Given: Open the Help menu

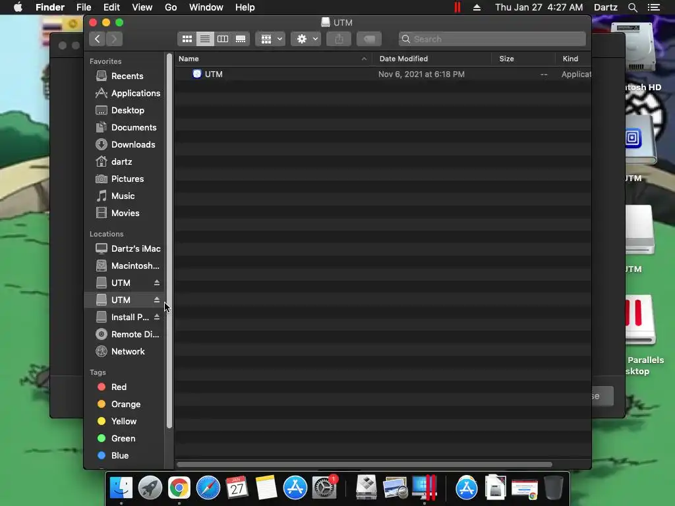Looking at the screenshot, I should point(245,7).
